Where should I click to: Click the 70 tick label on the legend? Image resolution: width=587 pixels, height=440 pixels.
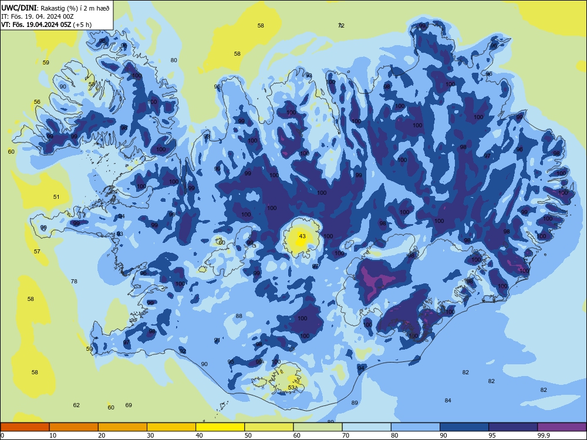pos(346,435)
